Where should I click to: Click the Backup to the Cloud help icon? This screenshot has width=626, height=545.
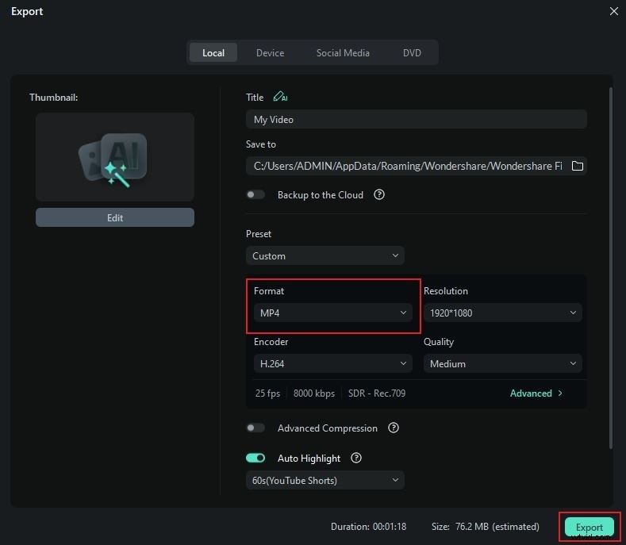pos(379,194)
